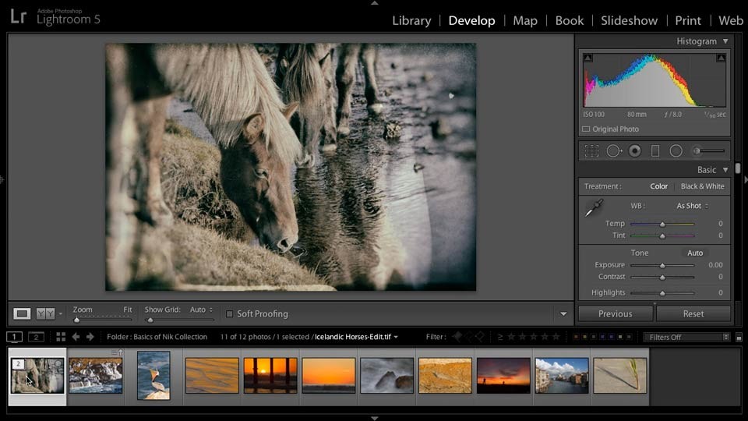
Task: Open Grid view from filmstrip bar
Action: [61, 337]
